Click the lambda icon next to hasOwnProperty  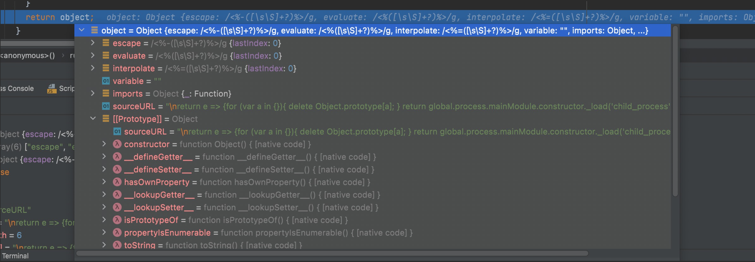(117, 182)
